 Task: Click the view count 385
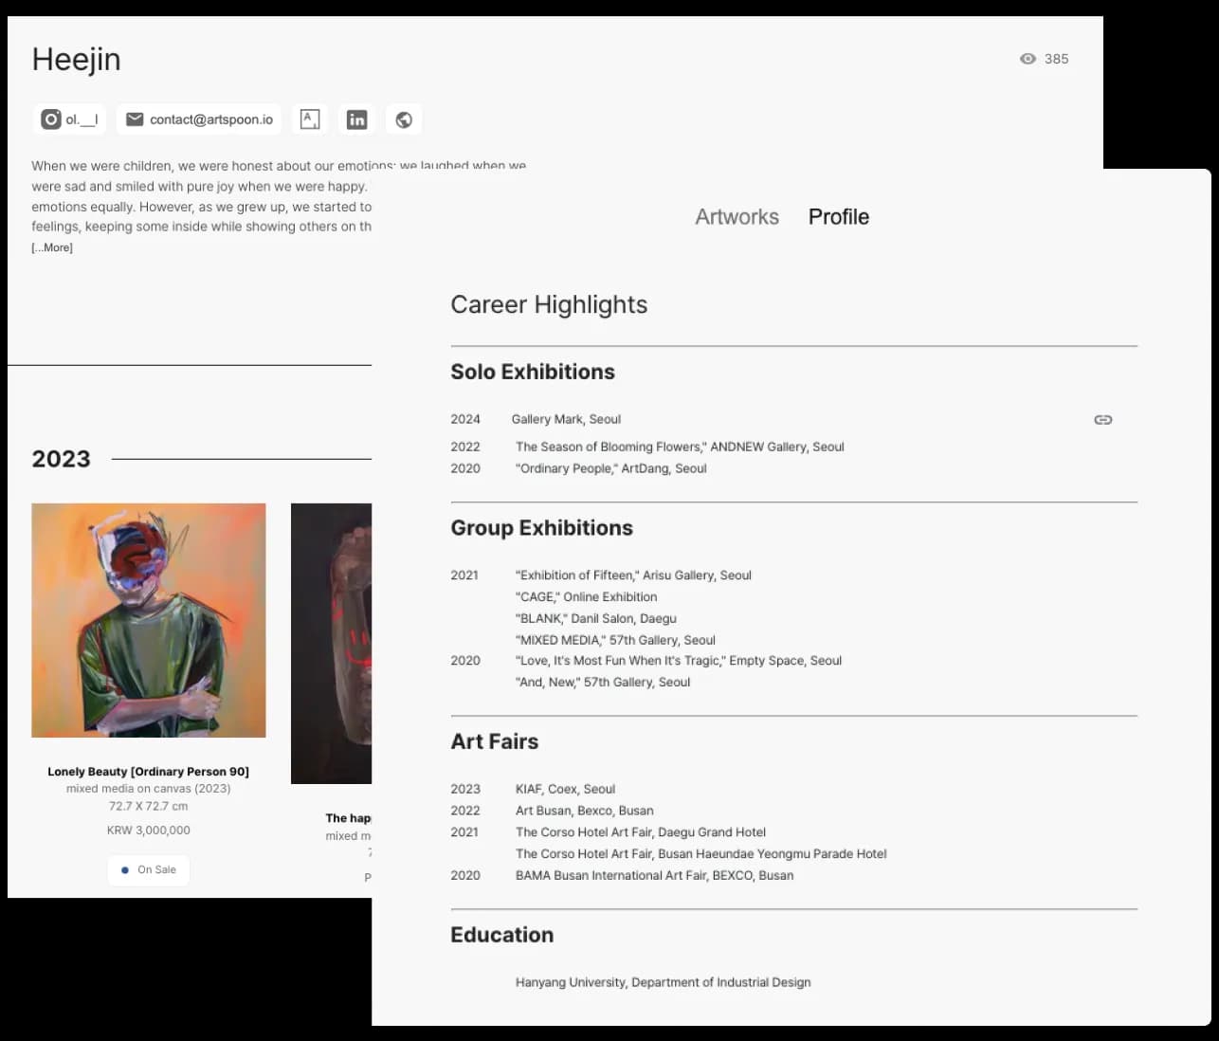(x=1055, y=59)
